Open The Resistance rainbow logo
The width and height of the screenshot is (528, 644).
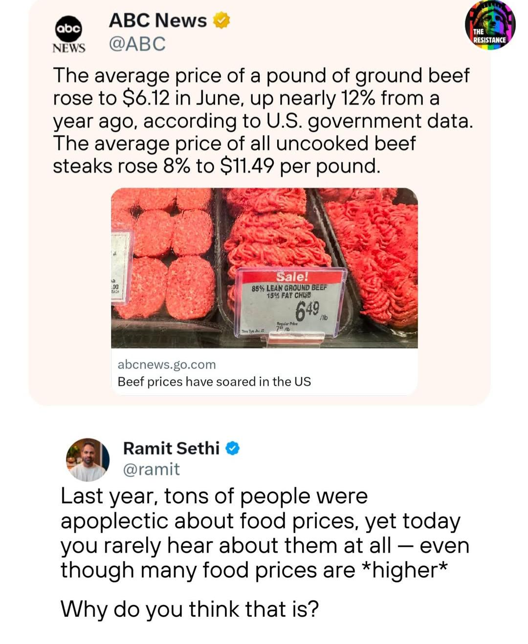click(x=490, y=25)
